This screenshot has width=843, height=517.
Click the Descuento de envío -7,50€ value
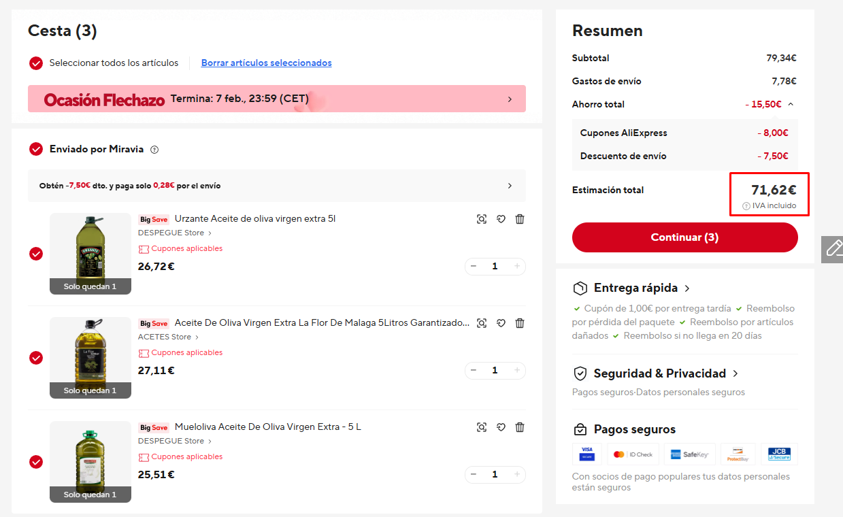pyautogui.click(x=773, y=156)
